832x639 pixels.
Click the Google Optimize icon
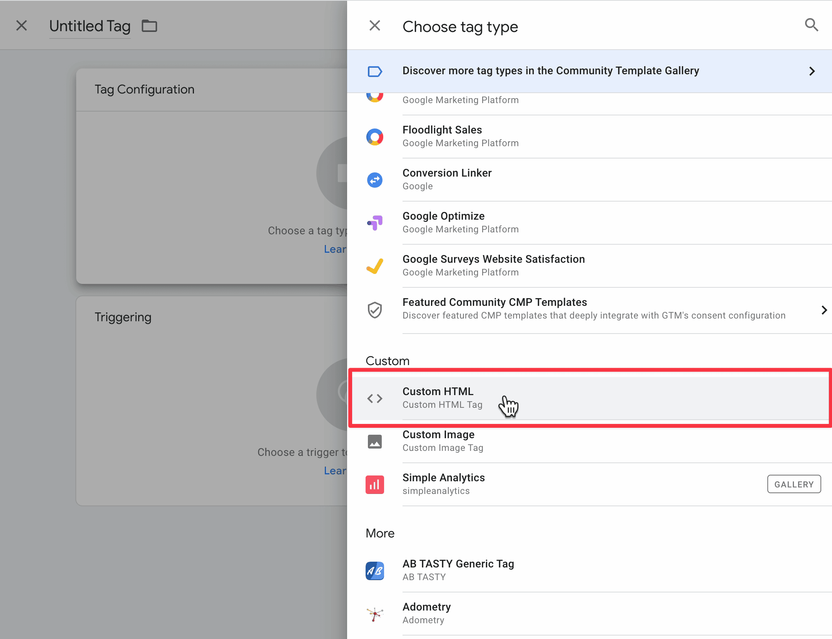374,223
